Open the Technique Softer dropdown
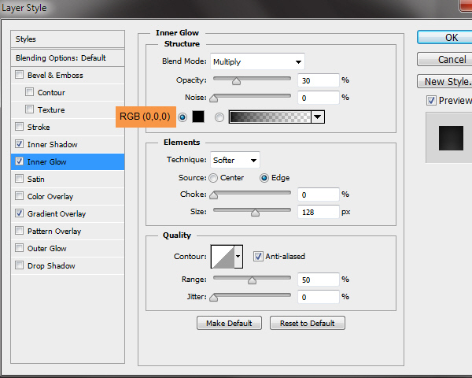This screenshot has width=472, height=378. tap(235, 161)
